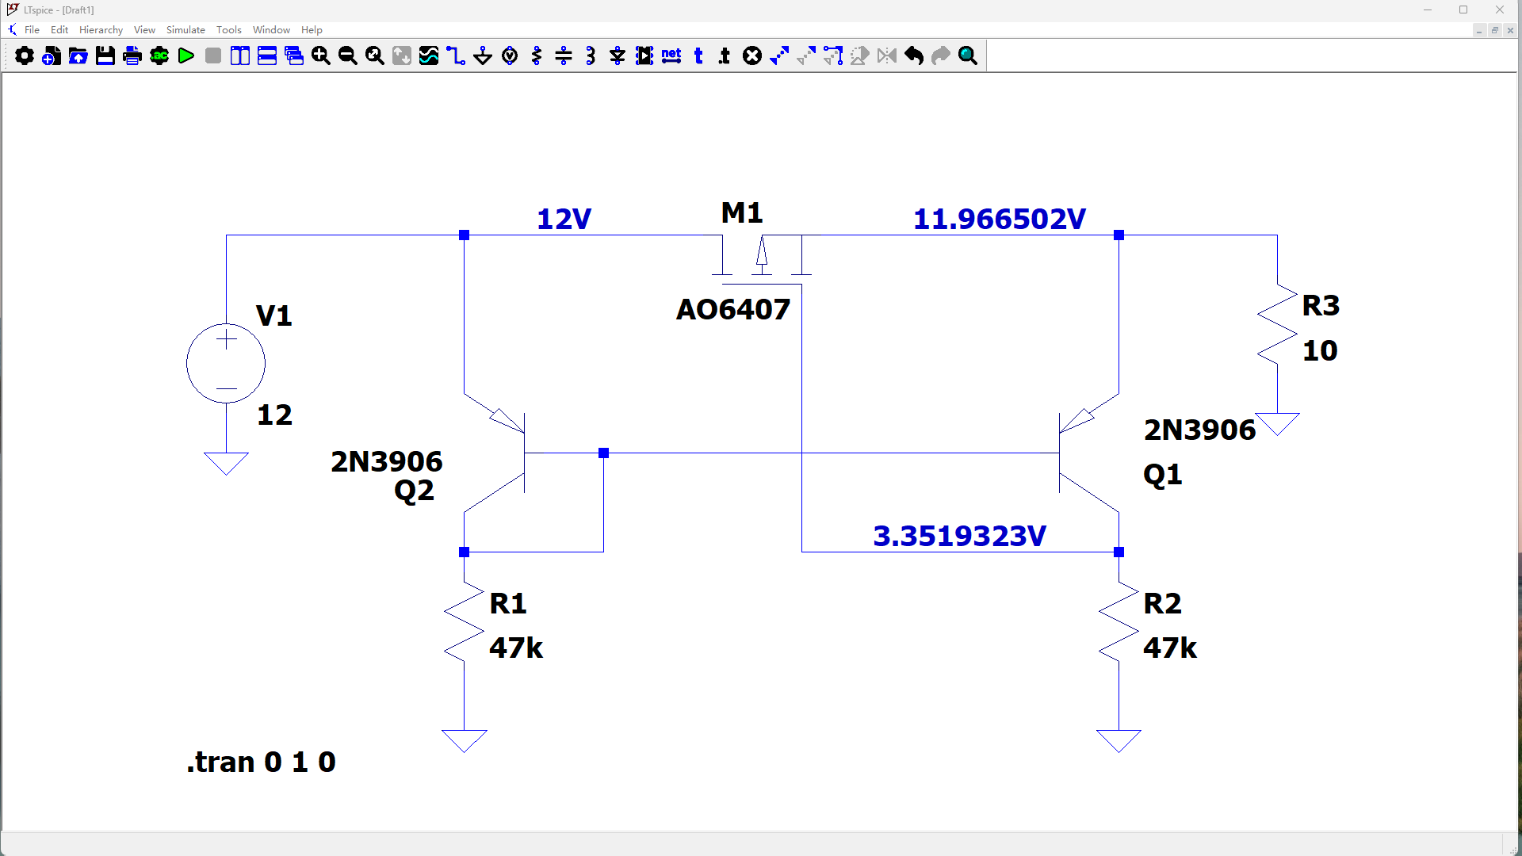Screen dimensions: 1522x856
Task: Zoom to fit the full schematic
Action: pyautogui.click(x=375, y=55)
